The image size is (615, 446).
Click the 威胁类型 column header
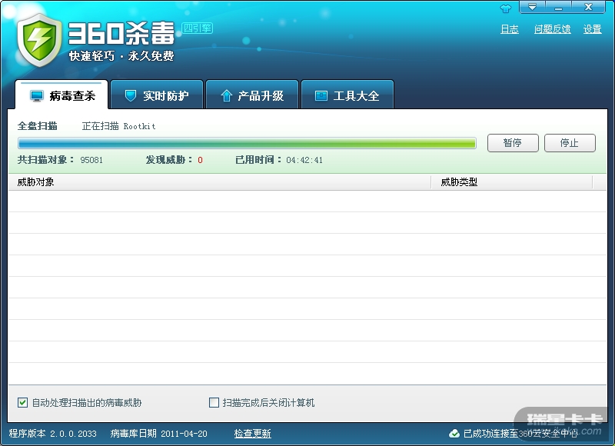pyautogui.click(x=512, y=182)
